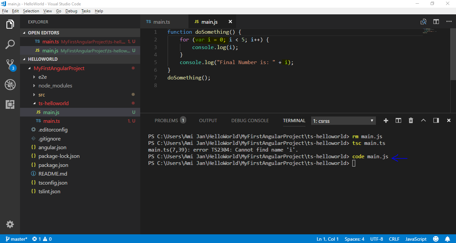Image resolution: width=456 pixels, height=243 pixels.
Task: Open Source Control view with 3 badge
Action: click(10, 65)
